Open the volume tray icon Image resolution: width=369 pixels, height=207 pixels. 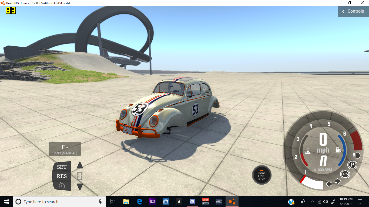[326, 202]
